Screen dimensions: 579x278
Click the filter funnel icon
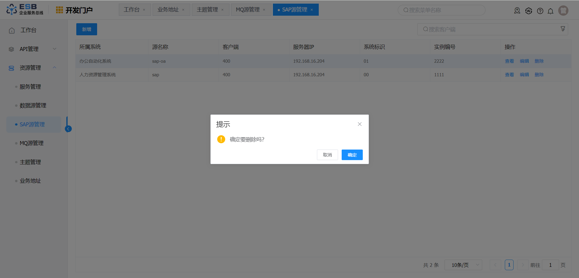point(563,29)
